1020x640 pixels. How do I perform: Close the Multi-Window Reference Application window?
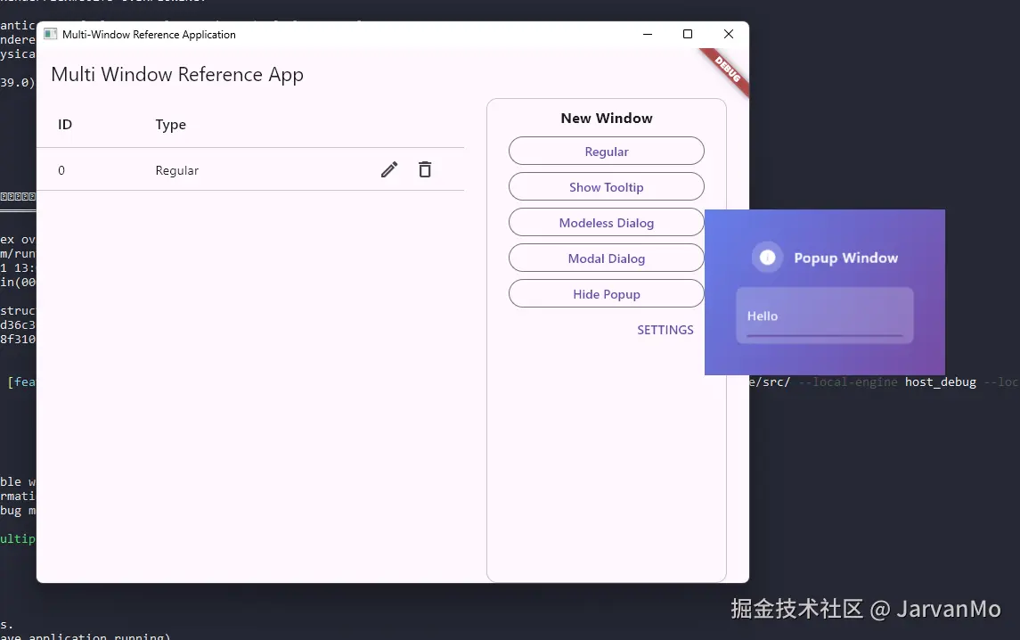(729, 35)
